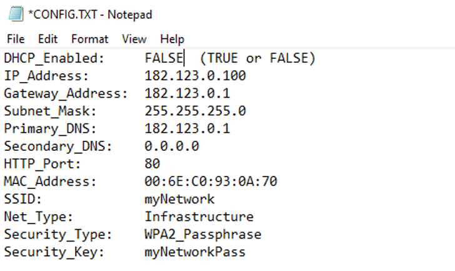Open the Format menu

89,39
